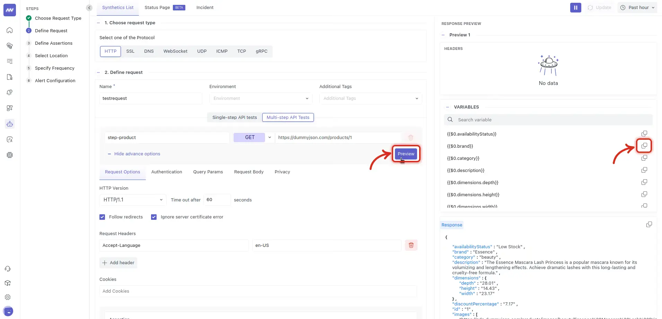Switch to the Authentication tab

click(x=167, y=172)
